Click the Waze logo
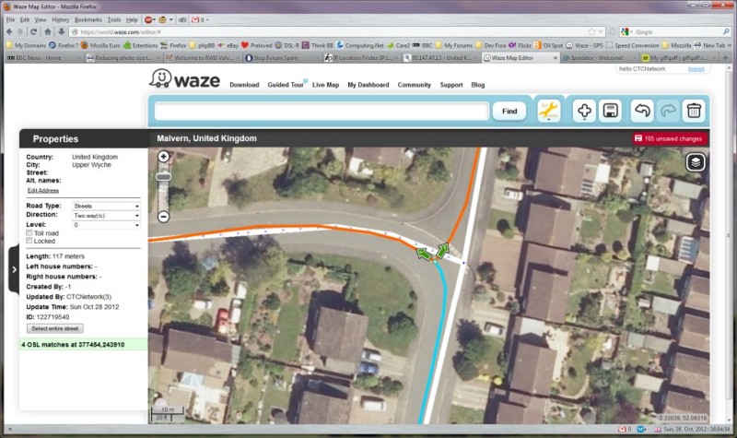 (x=184, y=79)
